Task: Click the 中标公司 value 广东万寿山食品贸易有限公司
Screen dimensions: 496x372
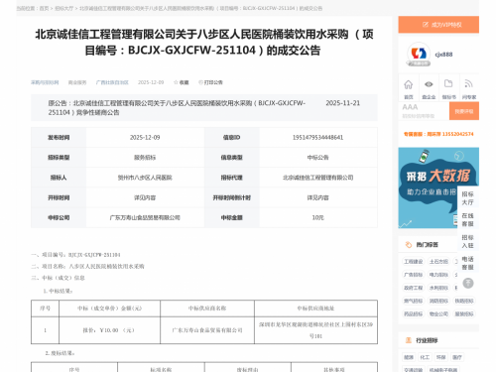Action: (x=145, y=217)
